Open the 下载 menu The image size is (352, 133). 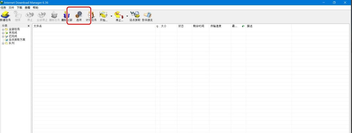(19, 8)
